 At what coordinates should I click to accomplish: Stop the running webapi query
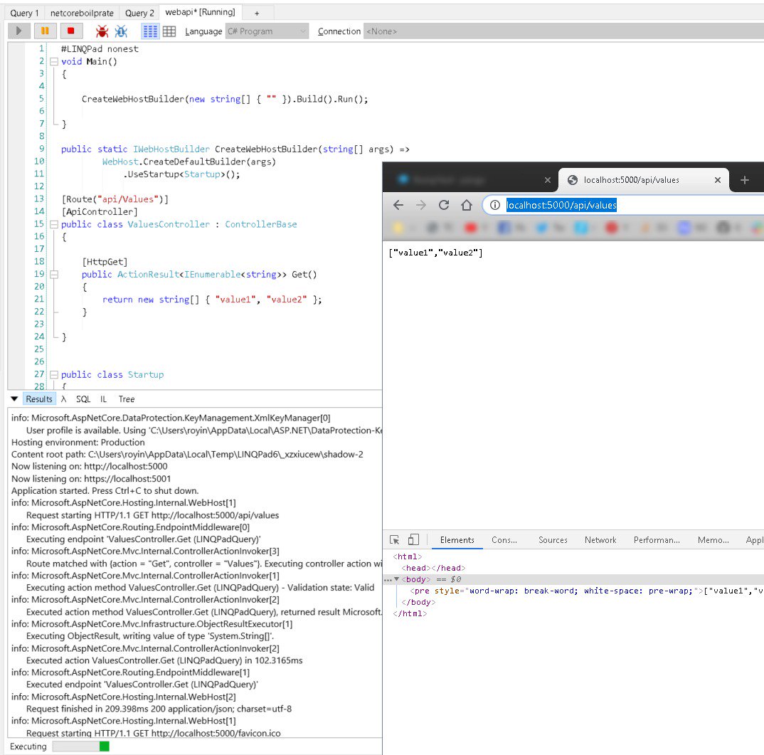(x=70, y=31)
